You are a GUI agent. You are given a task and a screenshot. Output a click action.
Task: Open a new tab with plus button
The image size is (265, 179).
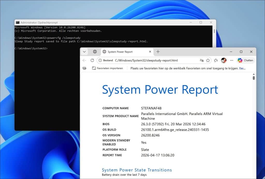pos(158,52)
